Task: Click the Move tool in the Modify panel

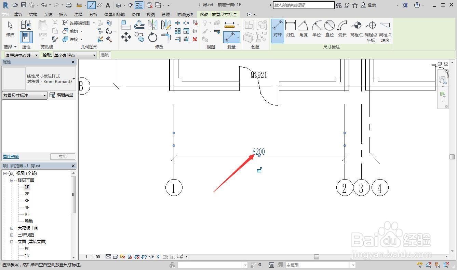Action: [x=126, y=37]
